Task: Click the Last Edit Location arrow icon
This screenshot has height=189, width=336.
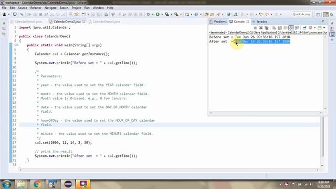Action: 261,14
